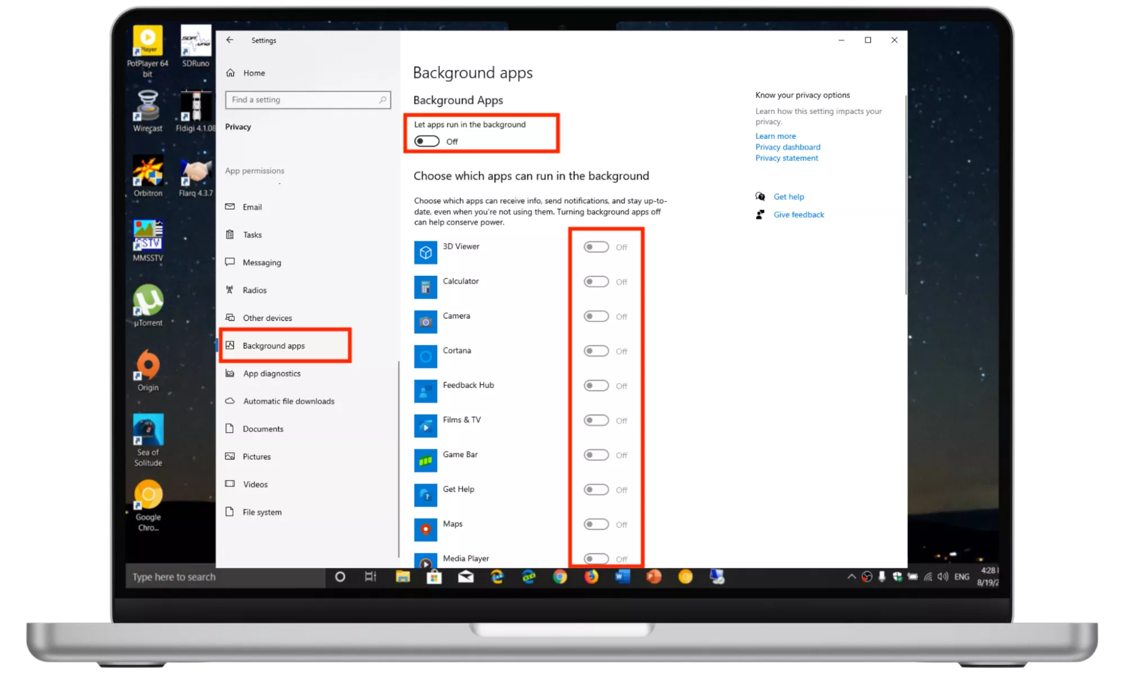Open the Fldigi 4.1.08 desktop shortcut

(195, 111)
